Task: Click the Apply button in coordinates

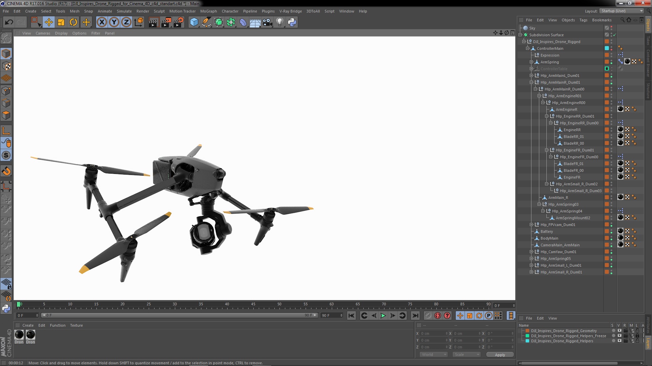Action: [500, 354]
